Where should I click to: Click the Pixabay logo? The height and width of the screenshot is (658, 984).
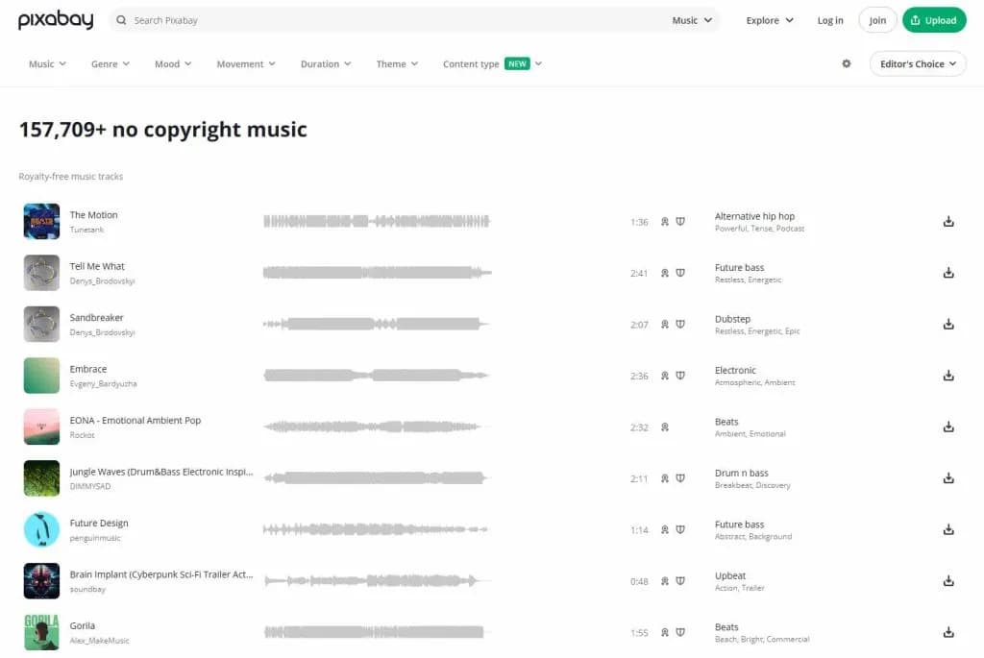point(55,19)
